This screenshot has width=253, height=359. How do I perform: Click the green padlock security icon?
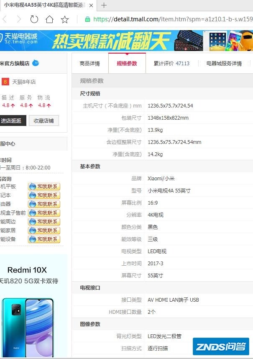coord(87,19)
